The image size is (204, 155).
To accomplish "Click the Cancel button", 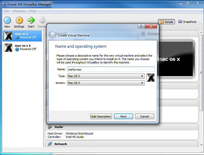I will coord(145,116).
